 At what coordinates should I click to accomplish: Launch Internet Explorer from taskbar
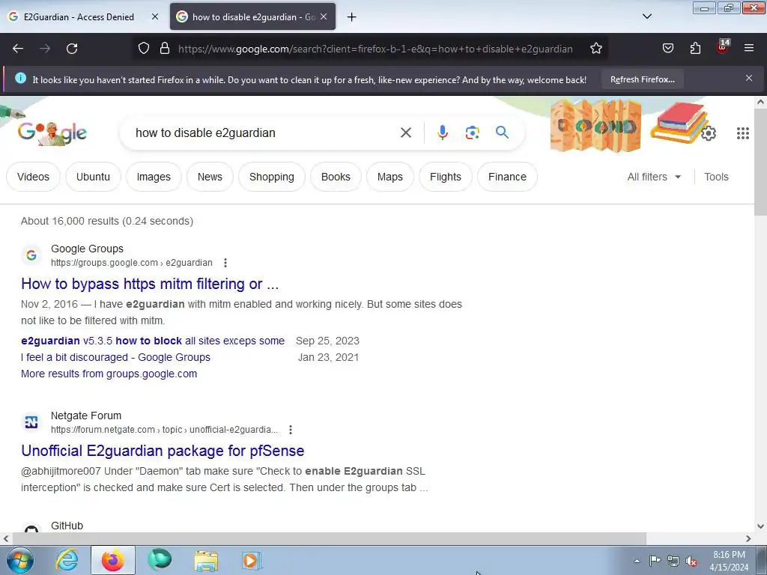(x=67, y=560)
